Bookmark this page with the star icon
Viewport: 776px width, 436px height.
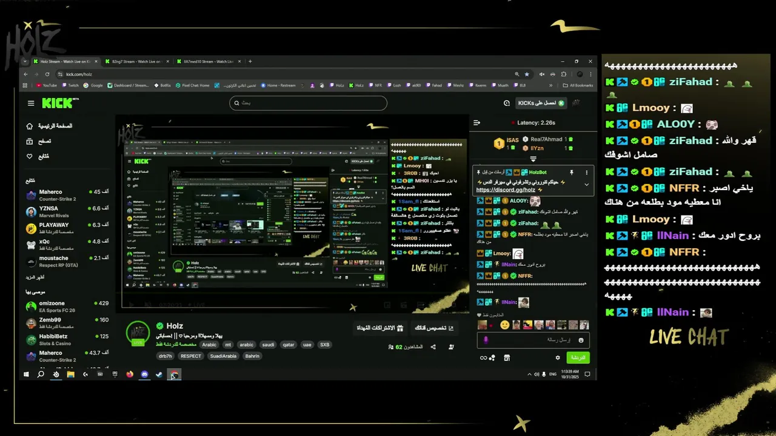(526, 74)
